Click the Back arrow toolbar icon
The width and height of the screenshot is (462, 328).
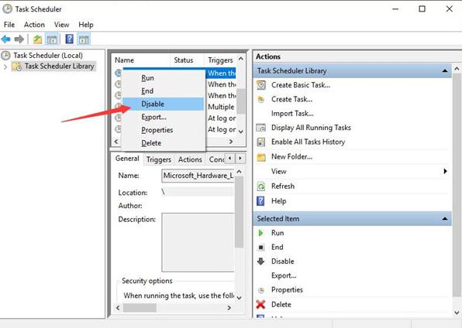click(6, 39)
